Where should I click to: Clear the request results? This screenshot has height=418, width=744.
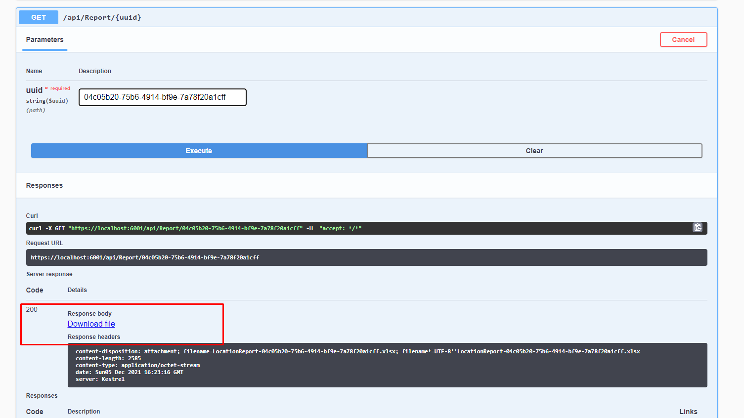(534, 151)
